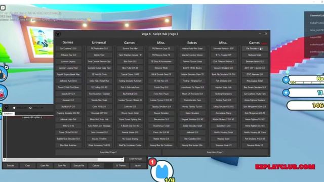The image size is (324, 182).
Task: Open the Options button
Action: tap(96, 165)
